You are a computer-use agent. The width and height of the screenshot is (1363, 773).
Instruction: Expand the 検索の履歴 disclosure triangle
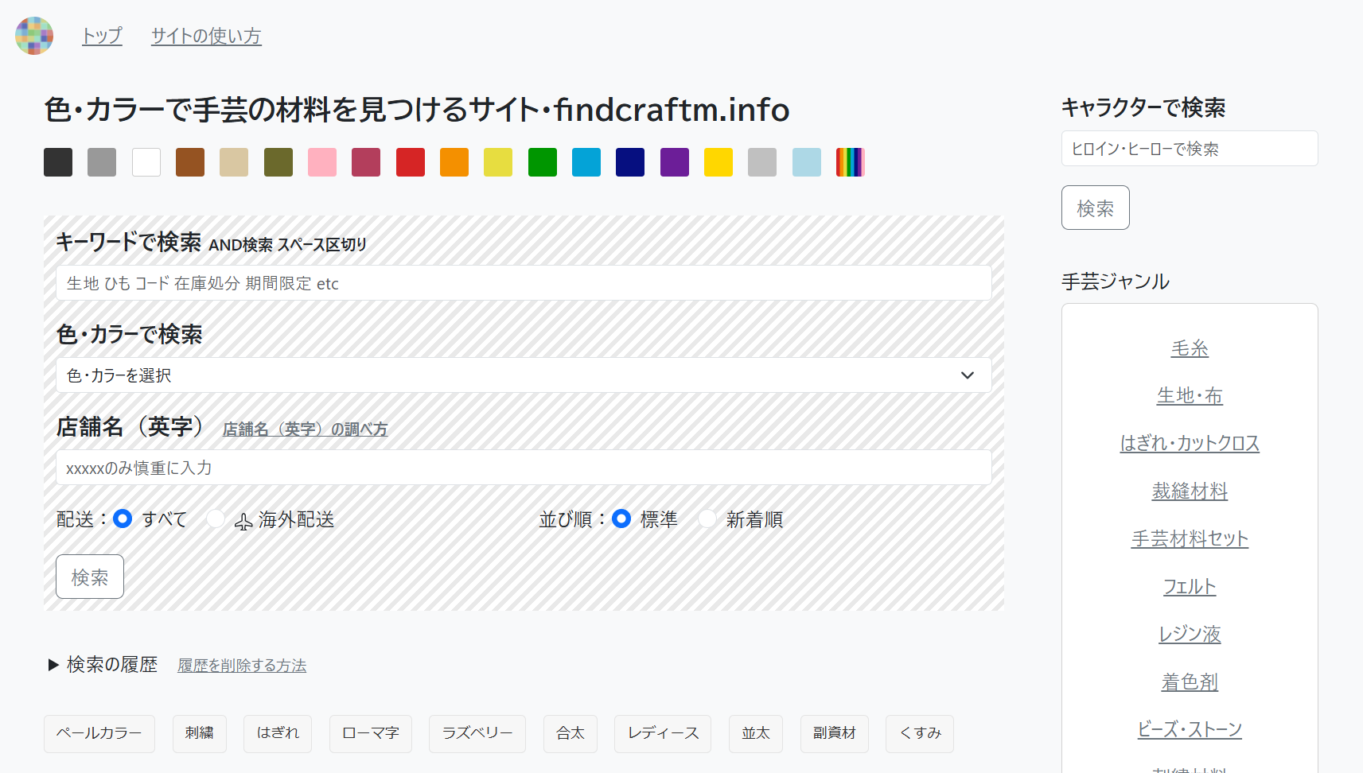coord(54,665)
